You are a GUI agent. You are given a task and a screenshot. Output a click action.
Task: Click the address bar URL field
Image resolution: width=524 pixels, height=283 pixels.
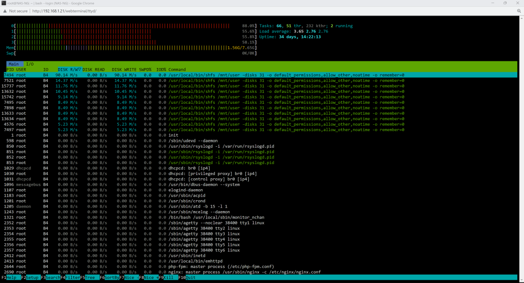point(64,11)
